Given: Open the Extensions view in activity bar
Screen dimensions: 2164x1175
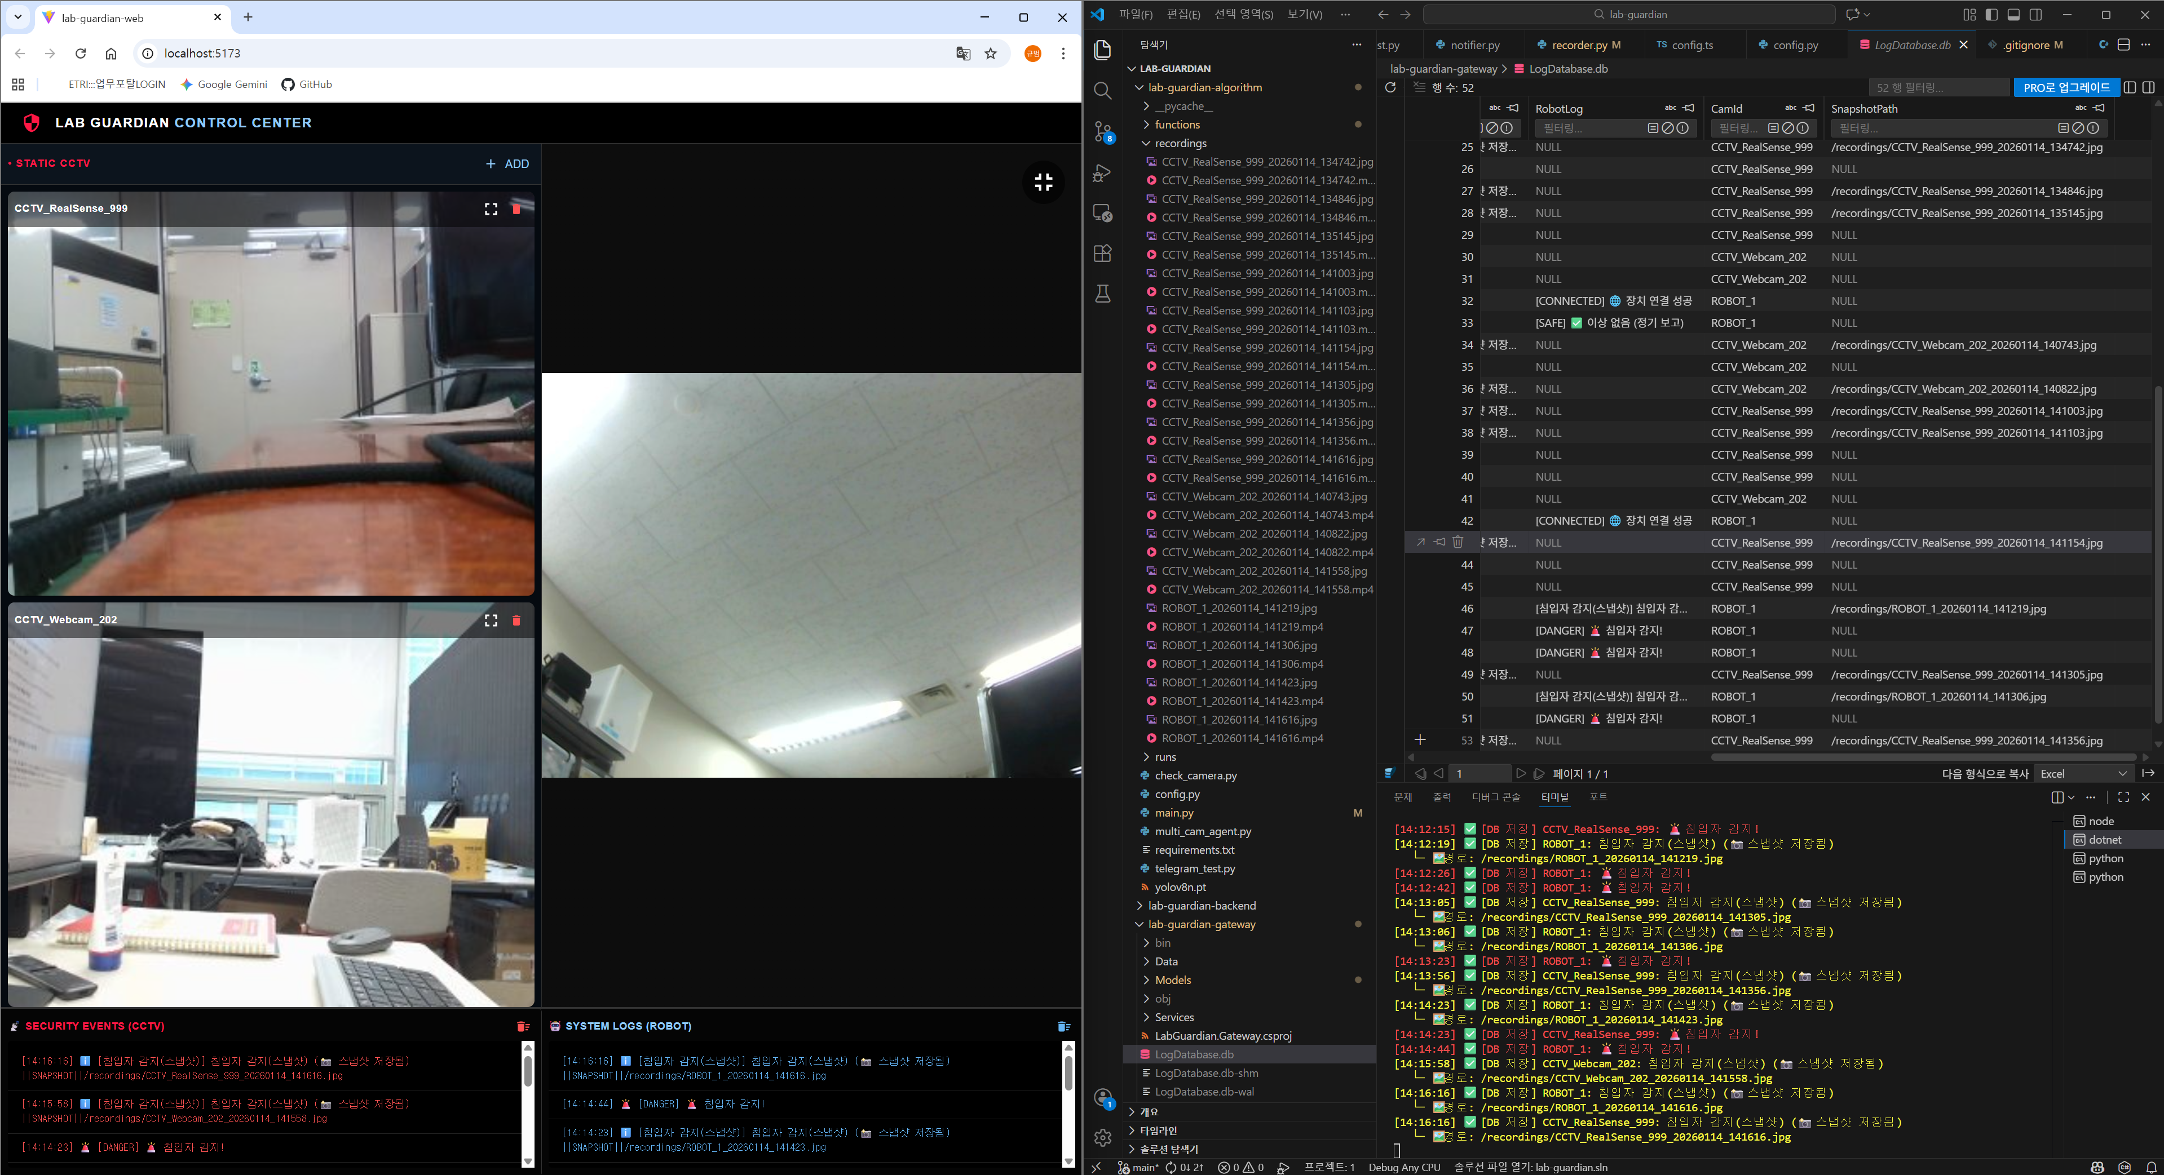Looking at the screenshot, I should coord(1103,253).
